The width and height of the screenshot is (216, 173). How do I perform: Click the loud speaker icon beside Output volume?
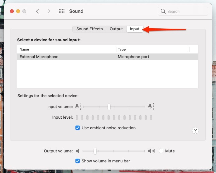(151, 151)
